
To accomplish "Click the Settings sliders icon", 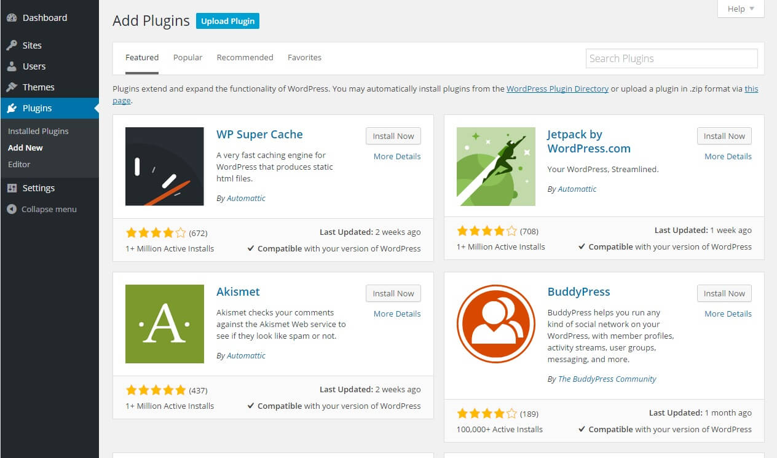I will (x=12, y=188).
